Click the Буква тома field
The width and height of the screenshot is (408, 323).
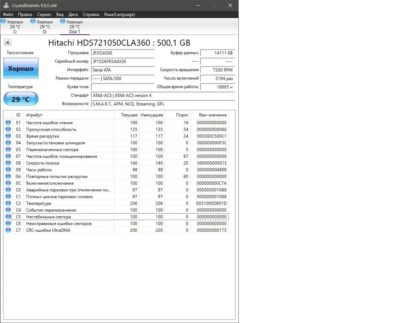point(123,87)
